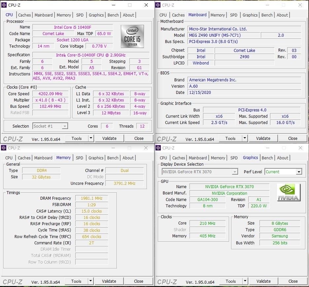The image size is (309, 287).
Task: Click Validate in the Mainboard window
Action: point(263,138)
